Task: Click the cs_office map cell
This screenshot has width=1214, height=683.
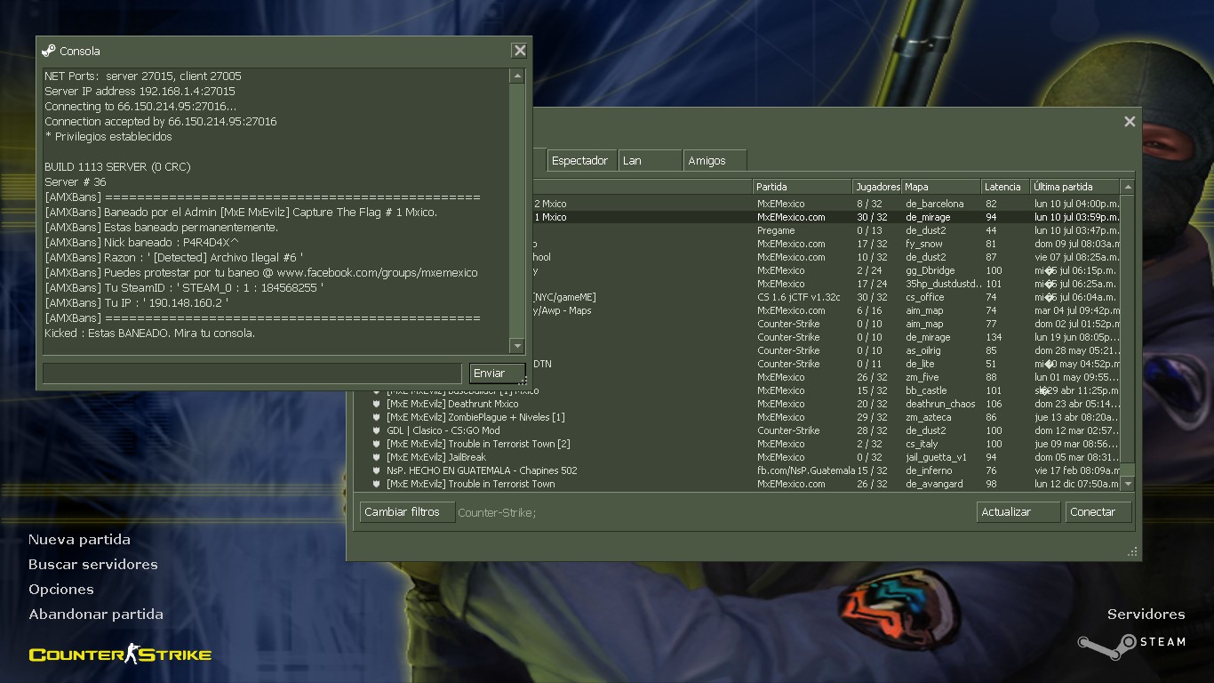Action: (924, 297)
